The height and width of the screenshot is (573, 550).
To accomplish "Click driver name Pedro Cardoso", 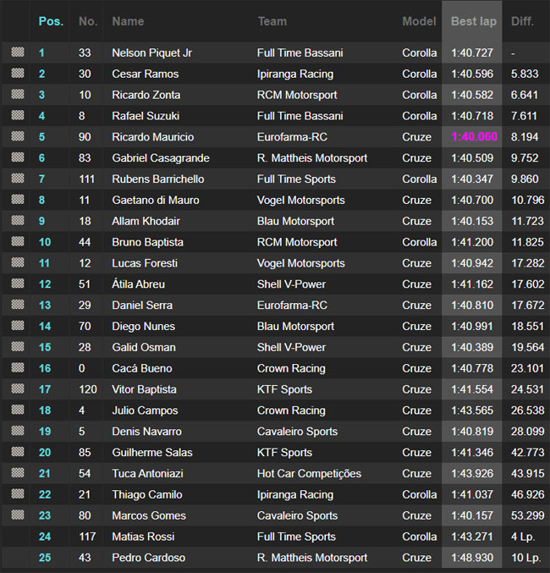I will [148, 558].
